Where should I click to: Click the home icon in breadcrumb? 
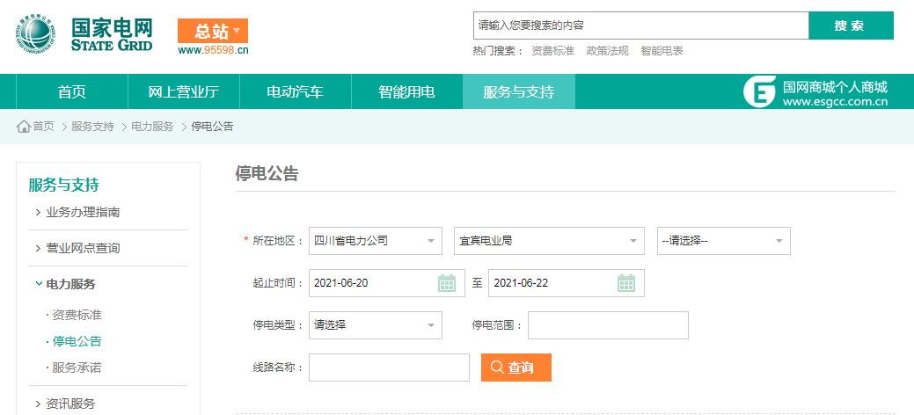24,127
